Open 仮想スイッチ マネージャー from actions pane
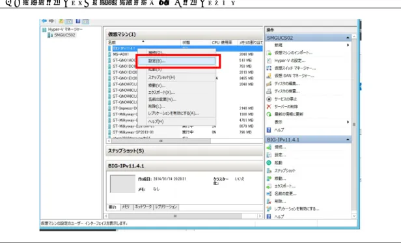Viewport: 401px width, 243px height. tap(295, 68)
